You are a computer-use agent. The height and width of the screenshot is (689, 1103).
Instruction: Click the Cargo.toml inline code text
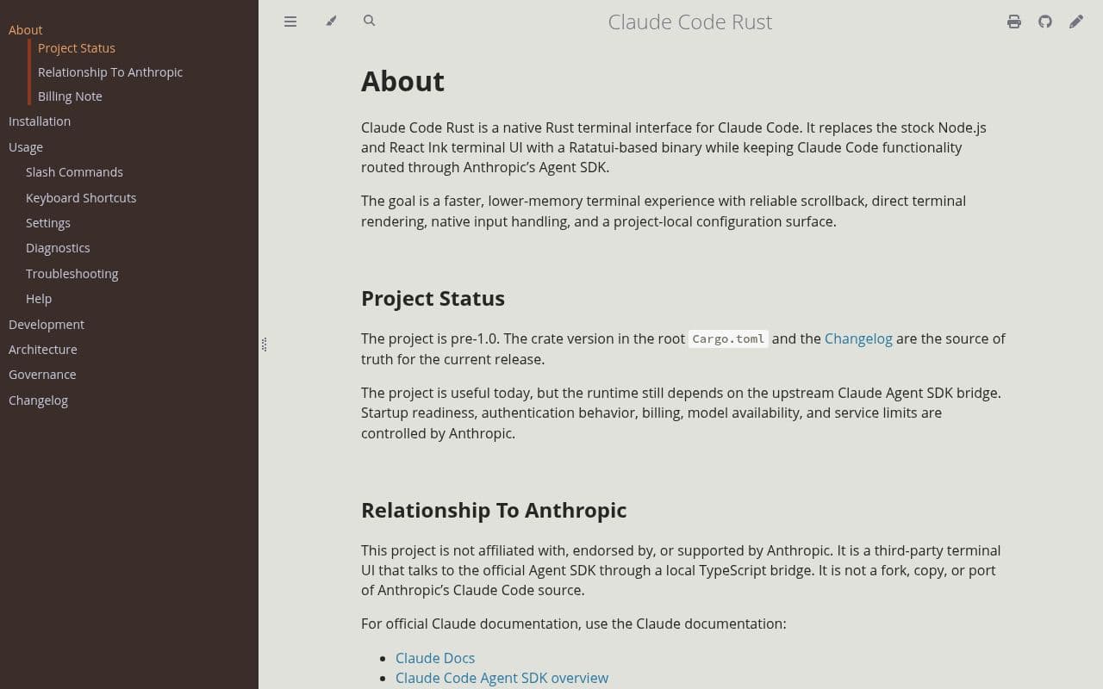click(728, 338)
